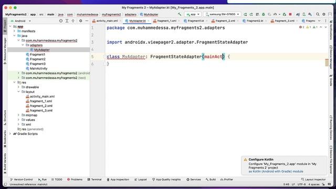Open the Build tool window
This screenshot has width=336, height=189.
[211, 180]
